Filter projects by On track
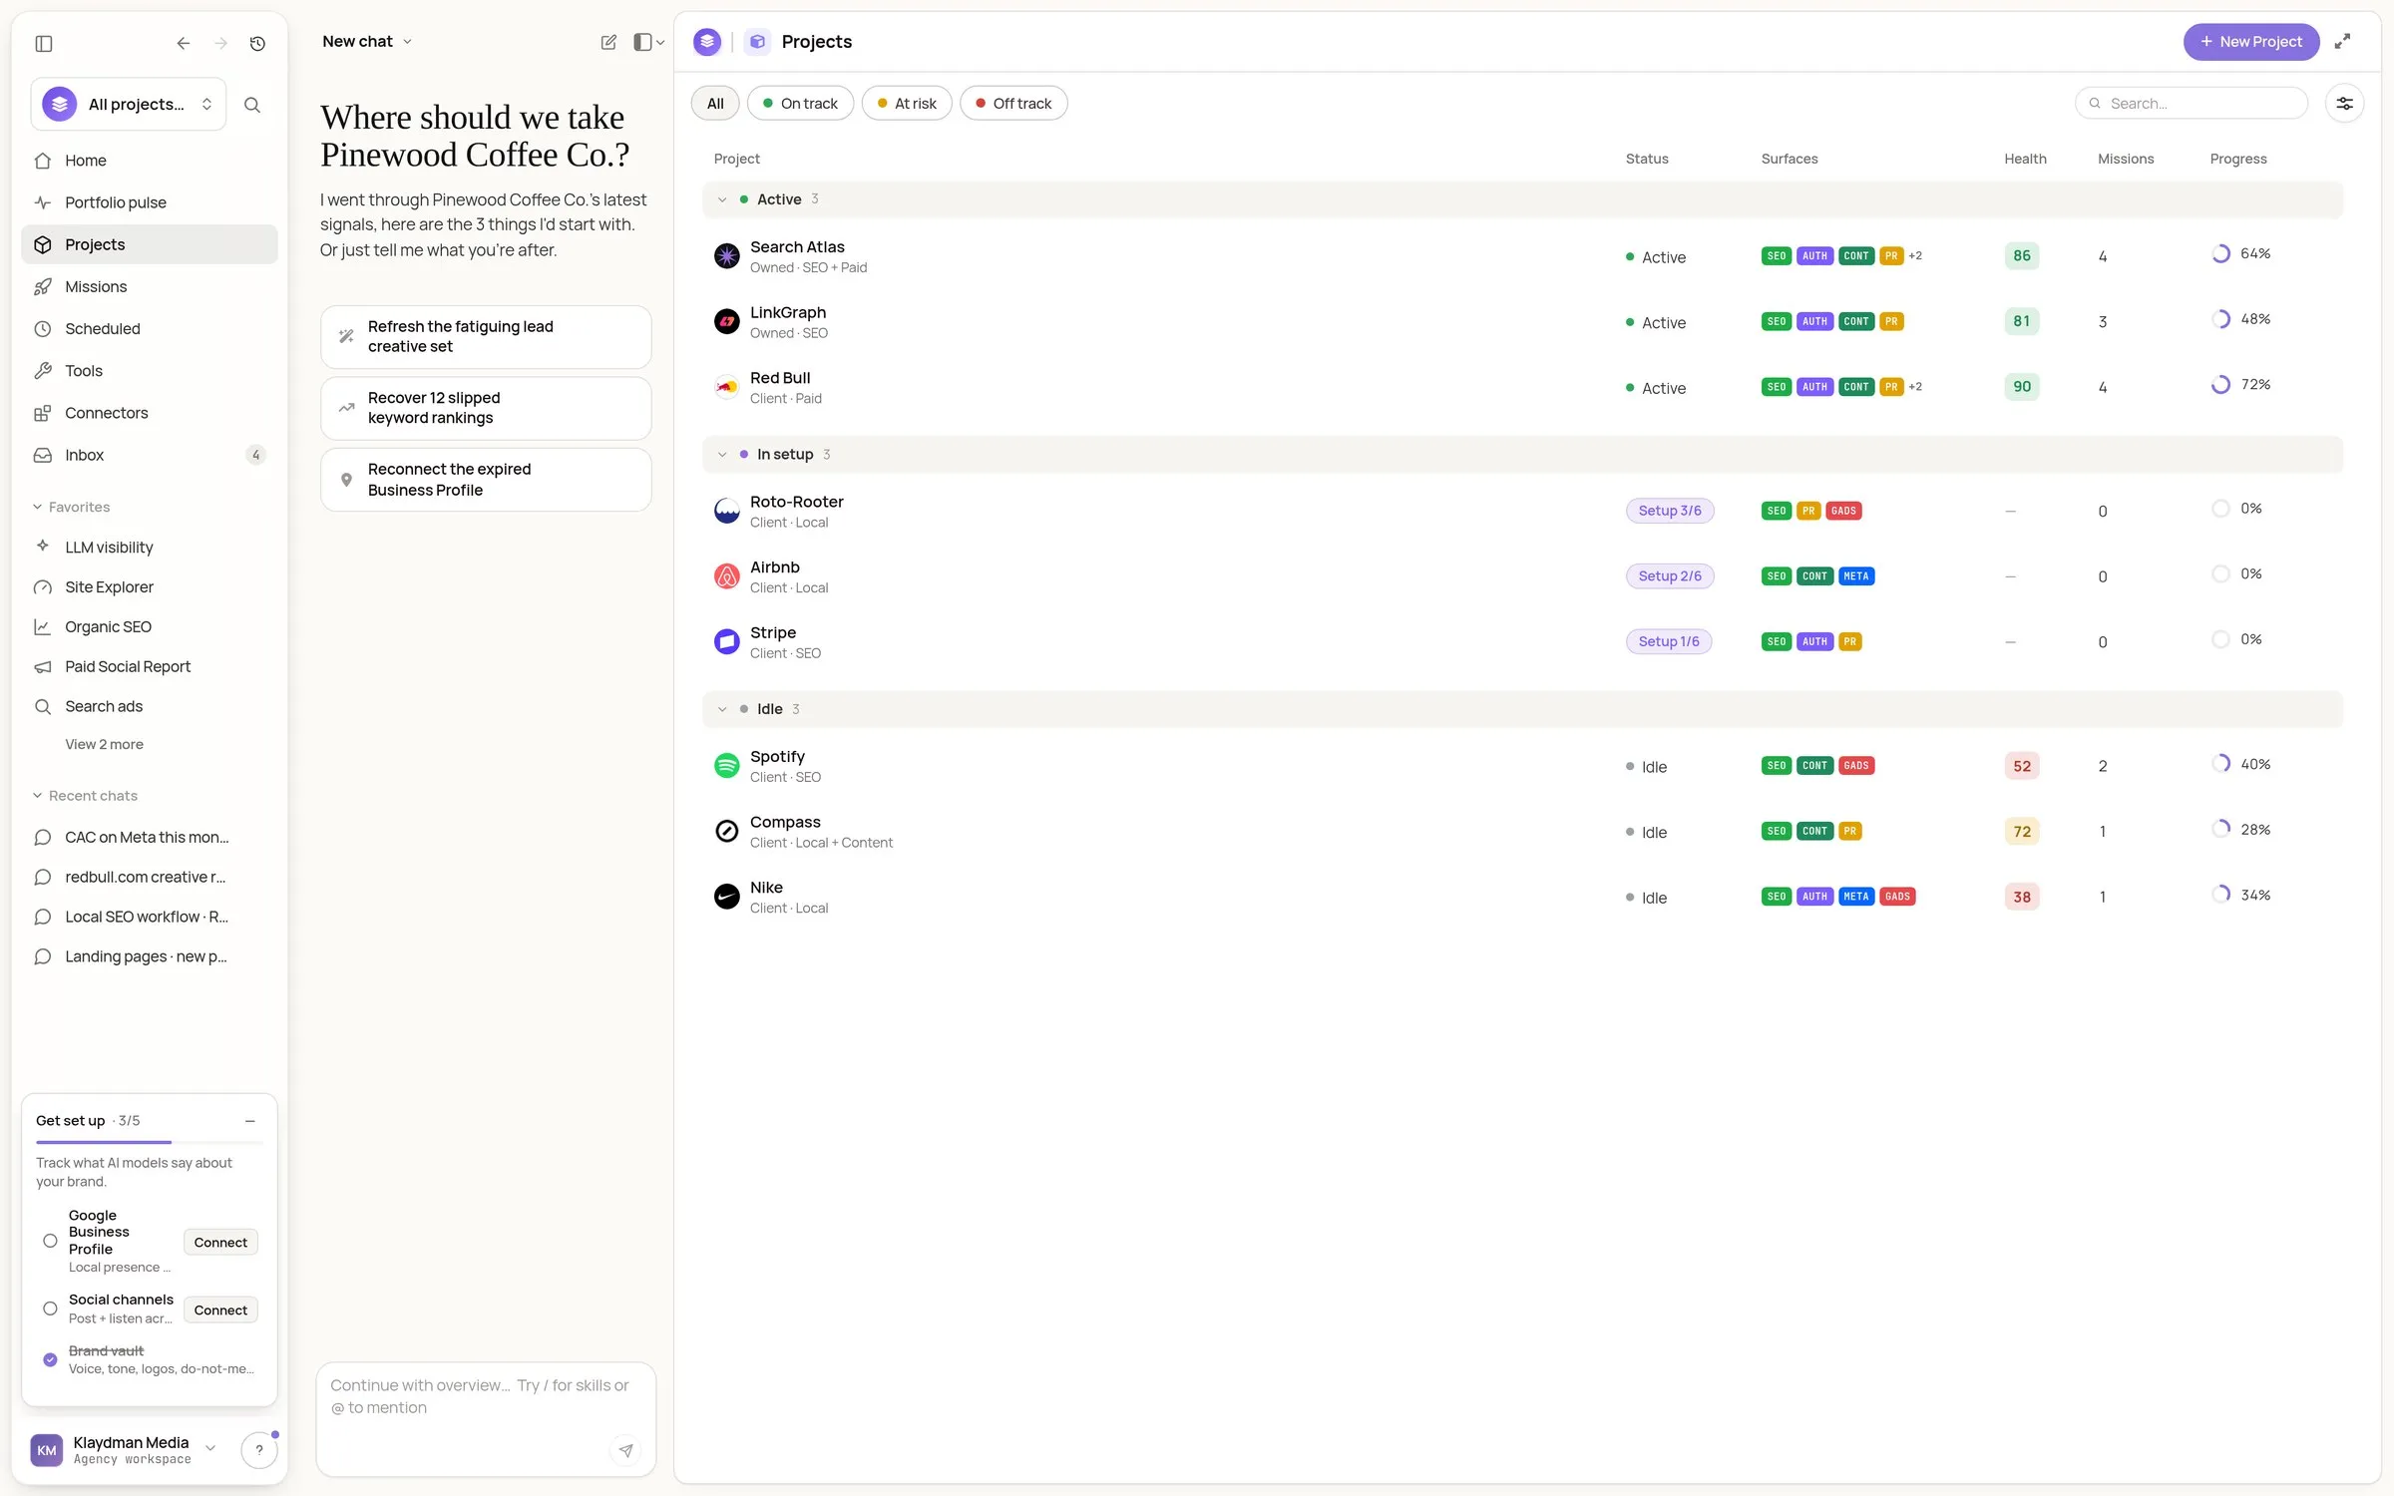Screen dimensions: 2394x1496 click(x=800, y=103)
